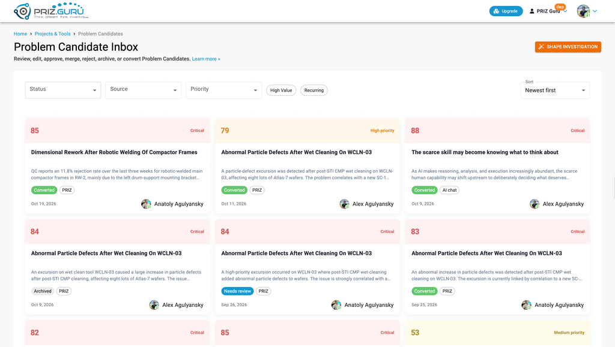The height and width of the screenshot is (347, 615).
Task: Click the Medium priority label on score 53 card
Action: 569,333
